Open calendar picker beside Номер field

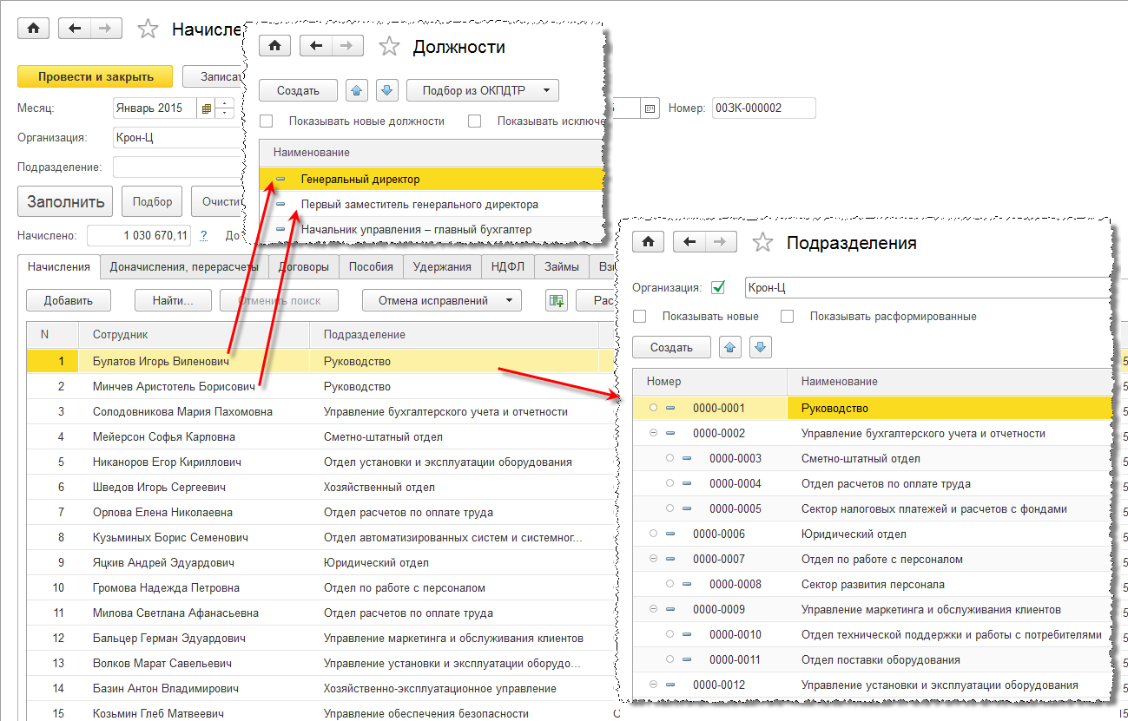650,108
